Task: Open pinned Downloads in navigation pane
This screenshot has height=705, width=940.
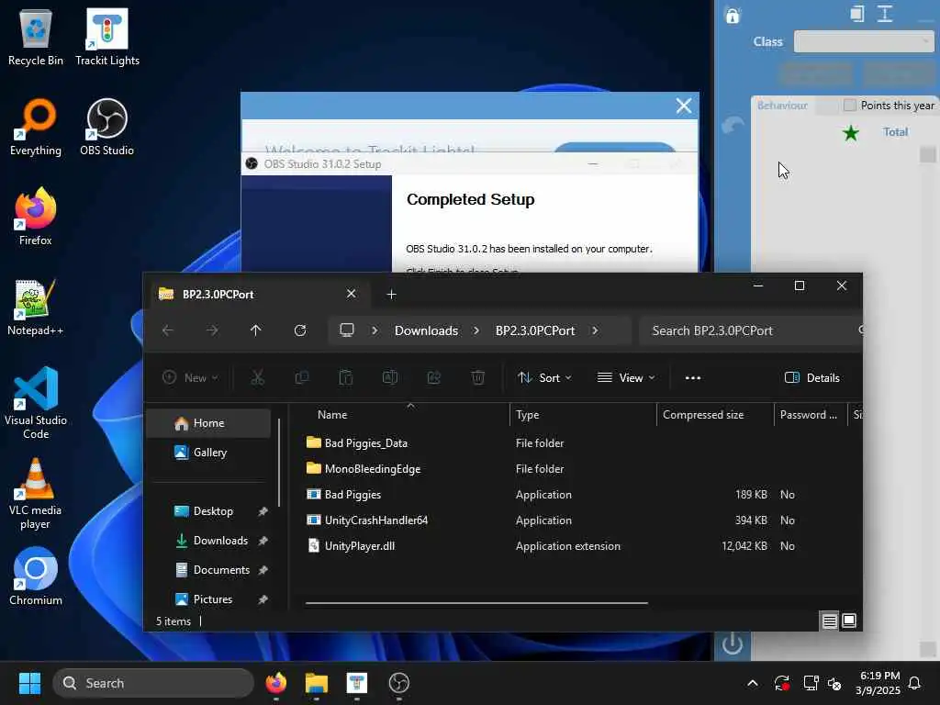Action: pos(208,541)
